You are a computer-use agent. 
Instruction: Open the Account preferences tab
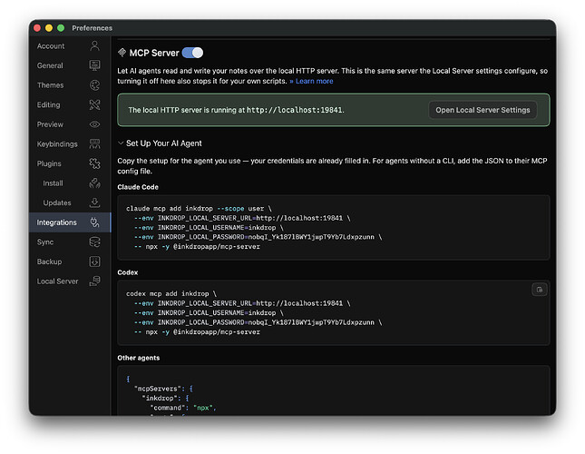[x=70, y=46]
